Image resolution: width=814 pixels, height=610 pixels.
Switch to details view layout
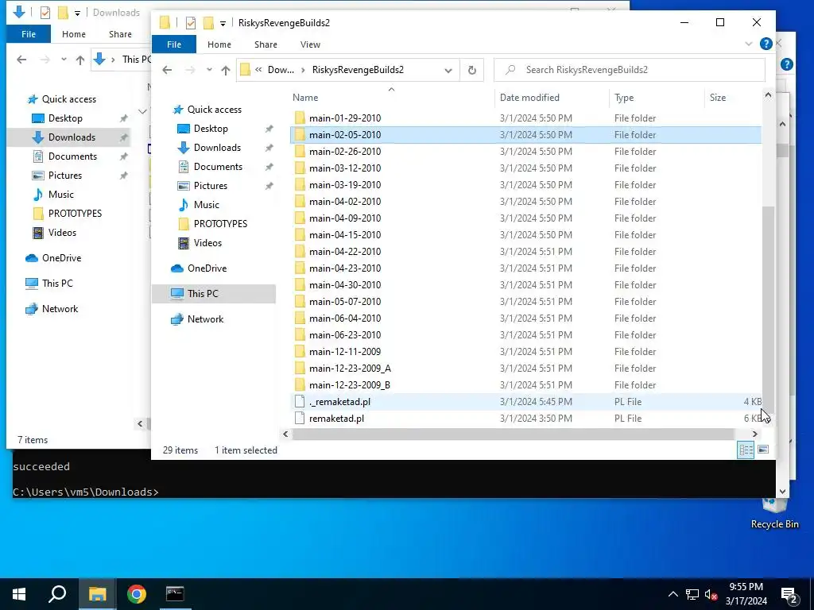click(746, 450)
